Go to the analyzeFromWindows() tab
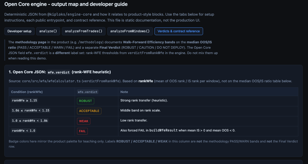 (130, 31)
